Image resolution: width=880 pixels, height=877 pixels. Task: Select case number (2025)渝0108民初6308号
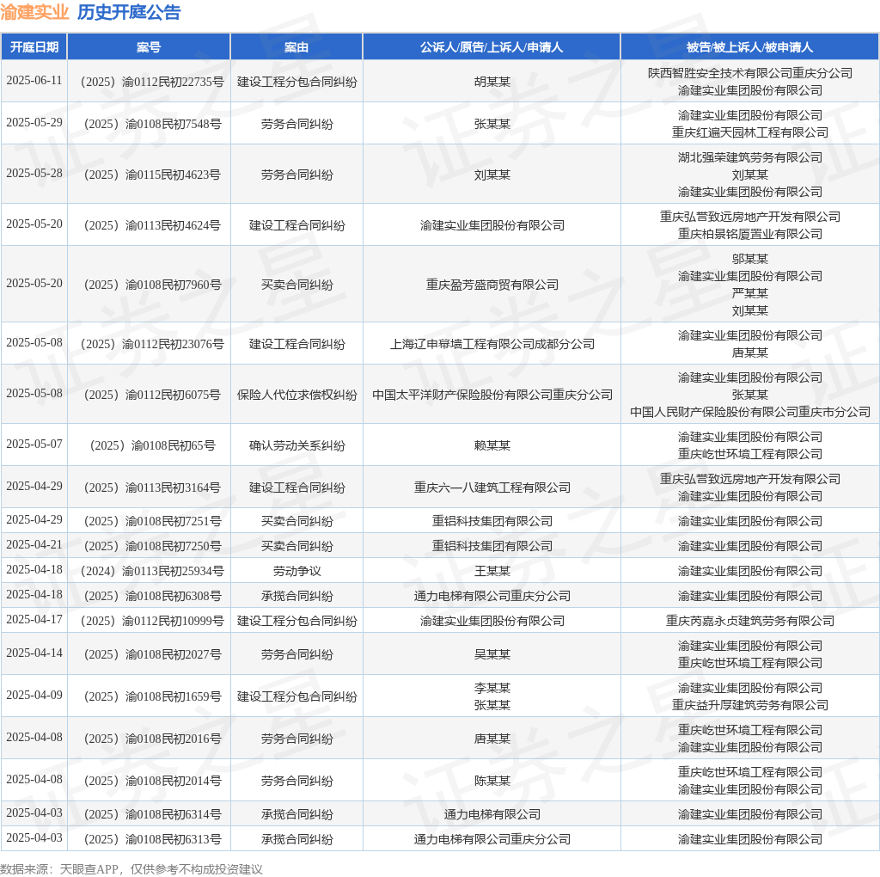click(152, 596)
